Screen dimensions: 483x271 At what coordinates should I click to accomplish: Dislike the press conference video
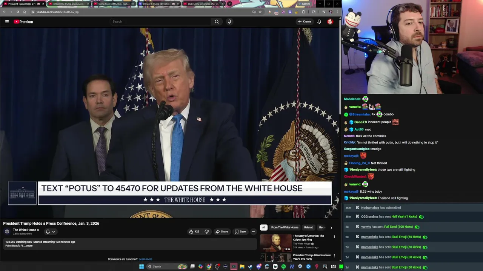click(206, 231)
